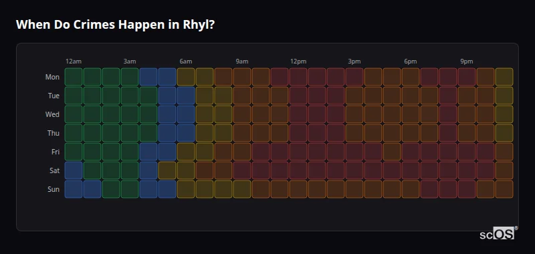535x254 pixels.
Task: Click the Wednesday 11pm yellow cell
Action: tap(504, 114)
